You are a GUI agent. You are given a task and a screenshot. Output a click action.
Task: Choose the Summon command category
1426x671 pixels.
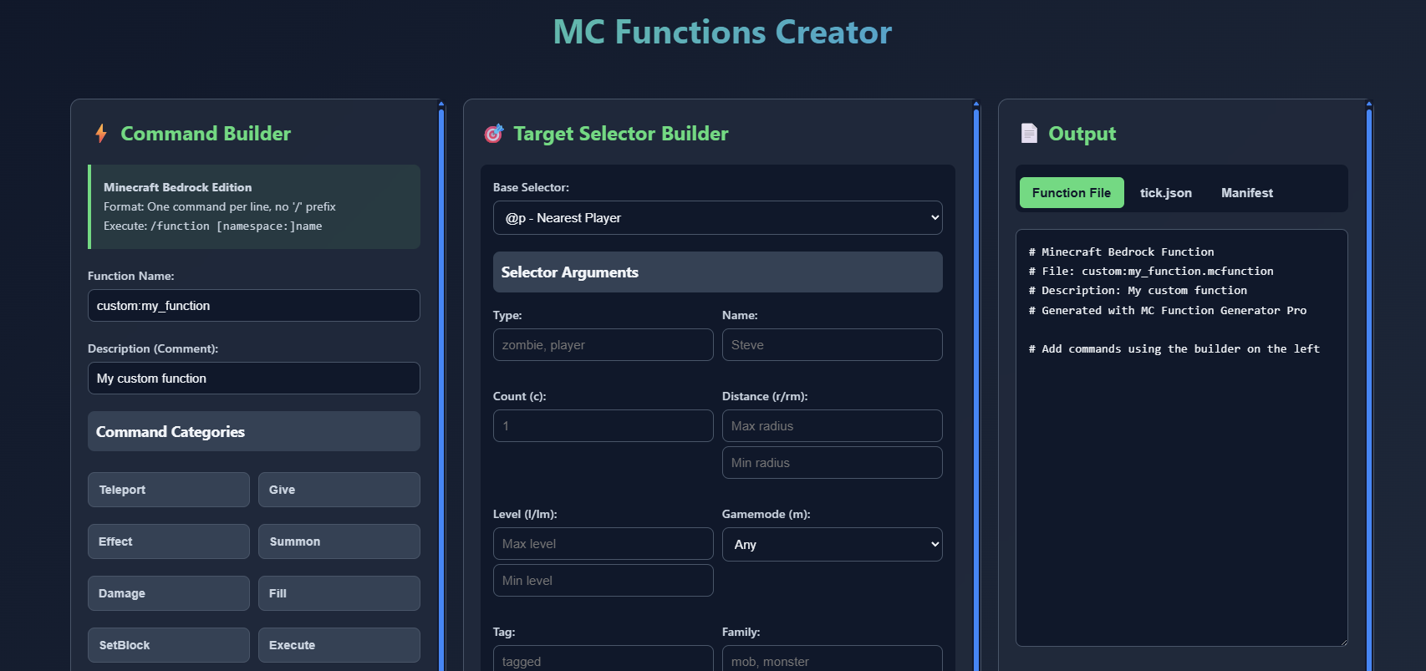[x=339, y=541]
